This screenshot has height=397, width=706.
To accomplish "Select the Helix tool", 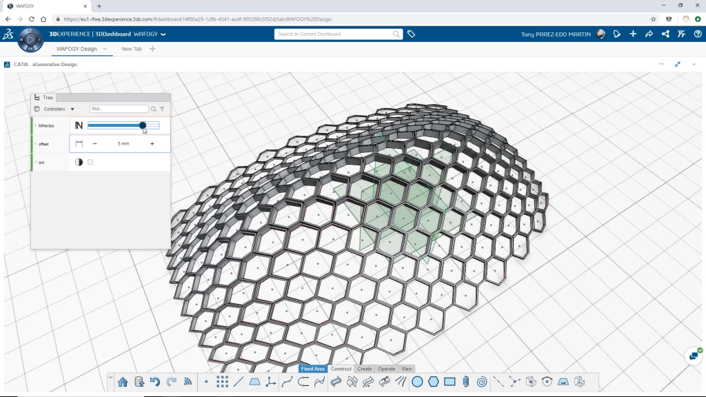I will click(x=465, y=382).
